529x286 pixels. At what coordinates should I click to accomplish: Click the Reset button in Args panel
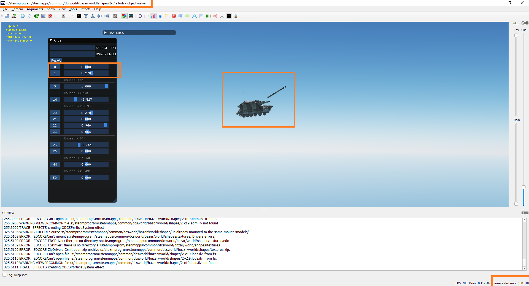[56, 60]
